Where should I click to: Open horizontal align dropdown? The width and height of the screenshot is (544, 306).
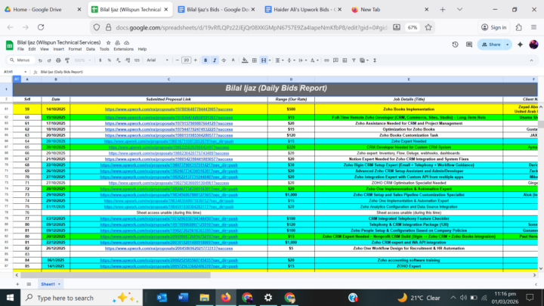280,60
